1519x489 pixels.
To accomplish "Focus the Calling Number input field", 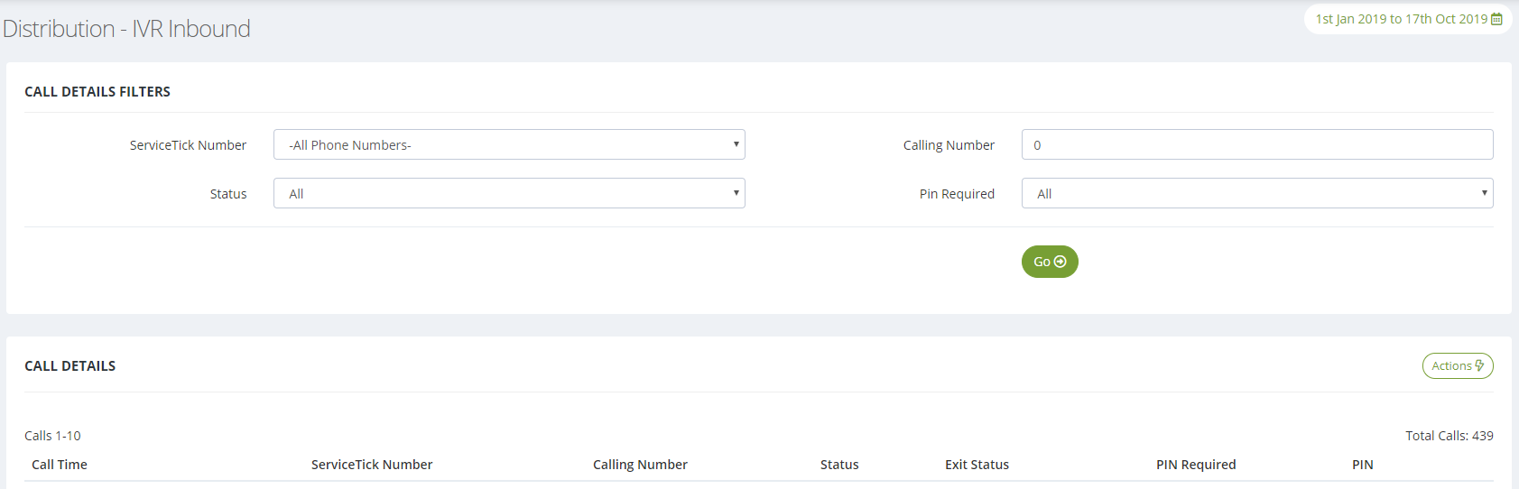I will [x=1257, y=144].
